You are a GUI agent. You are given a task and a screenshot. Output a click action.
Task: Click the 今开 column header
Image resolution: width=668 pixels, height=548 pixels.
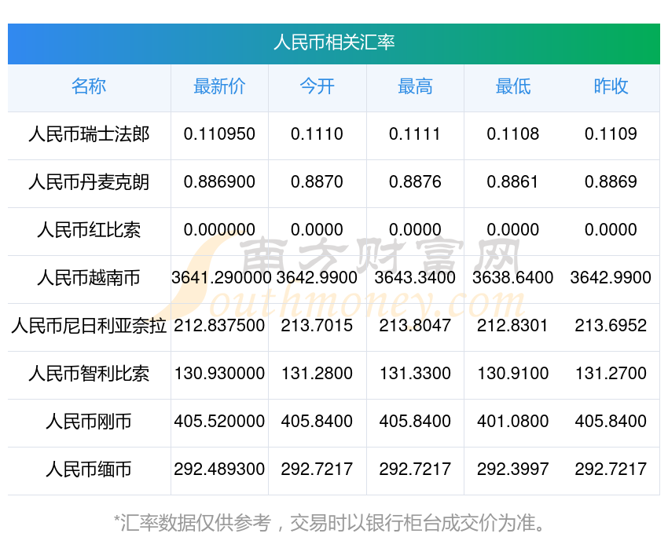coord(317,86)
